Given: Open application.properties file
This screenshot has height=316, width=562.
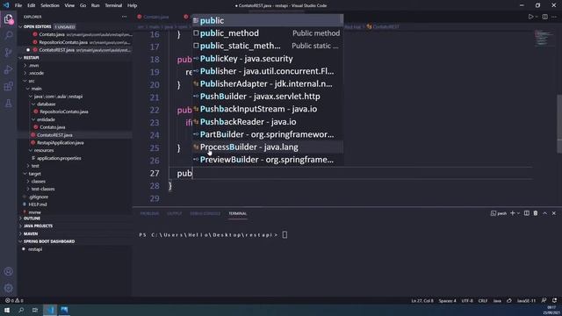Looking at the screenshot, I should pyautogui.click(x=59, y=158).
